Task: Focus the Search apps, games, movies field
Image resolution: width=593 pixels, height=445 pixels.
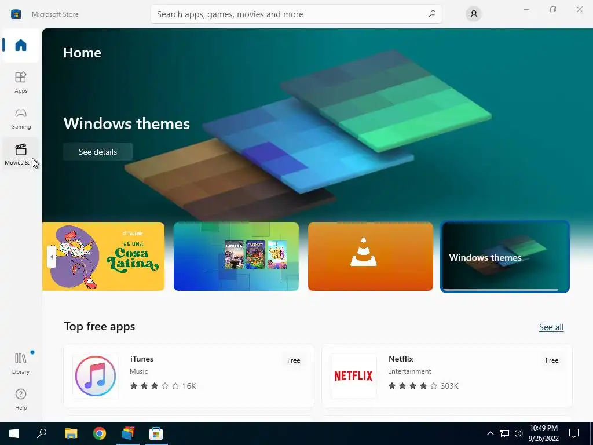Action: 296,14
